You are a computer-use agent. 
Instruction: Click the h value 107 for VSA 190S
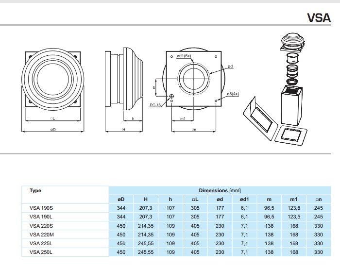[170, 208]
